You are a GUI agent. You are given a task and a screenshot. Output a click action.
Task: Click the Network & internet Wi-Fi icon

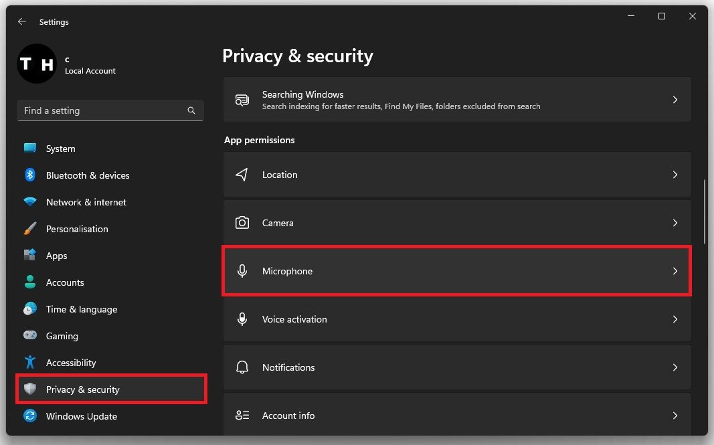[30, 202]
